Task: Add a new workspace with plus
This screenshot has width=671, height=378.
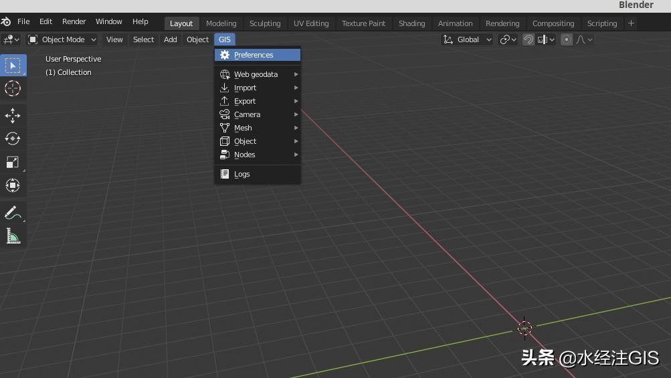Action: (631, 23)
